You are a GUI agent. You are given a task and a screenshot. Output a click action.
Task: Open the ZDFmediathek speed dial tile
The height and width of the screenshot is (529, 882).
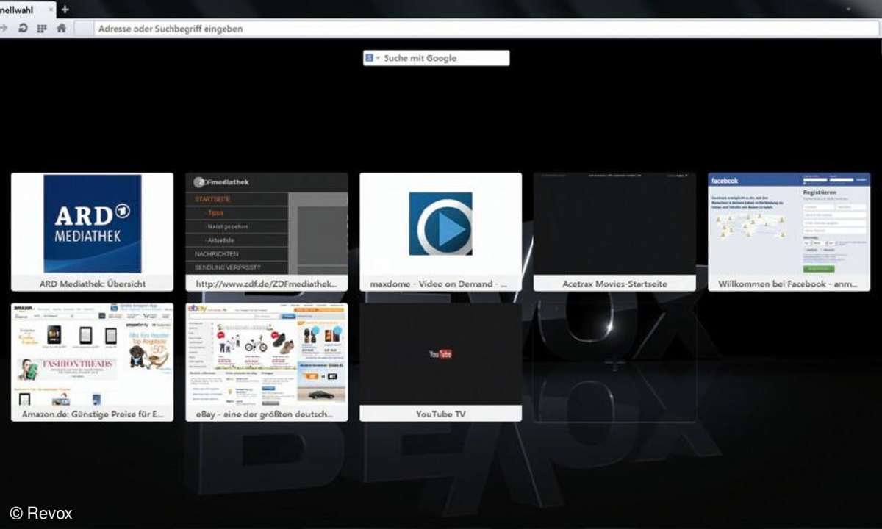tap(267, 232)
